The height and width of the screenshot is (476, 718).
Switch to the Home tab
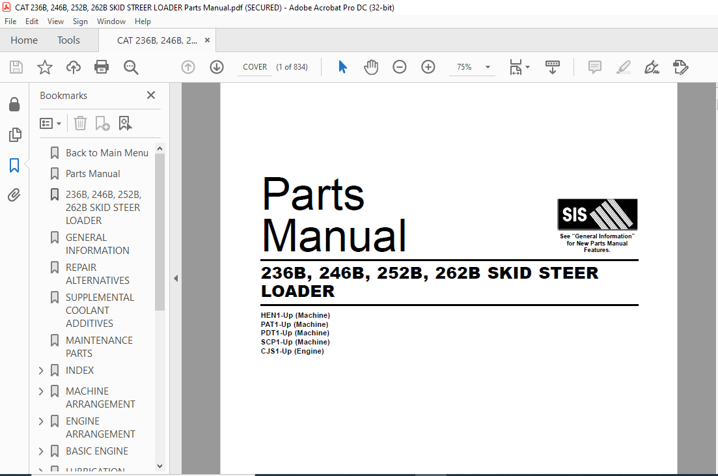click(x=24, y=40)
